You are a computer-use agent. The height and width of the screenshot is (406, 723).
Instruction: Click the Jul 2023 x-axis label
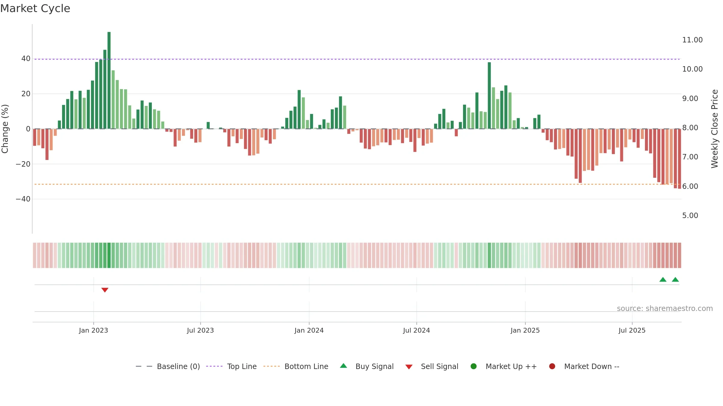(200, 330)
